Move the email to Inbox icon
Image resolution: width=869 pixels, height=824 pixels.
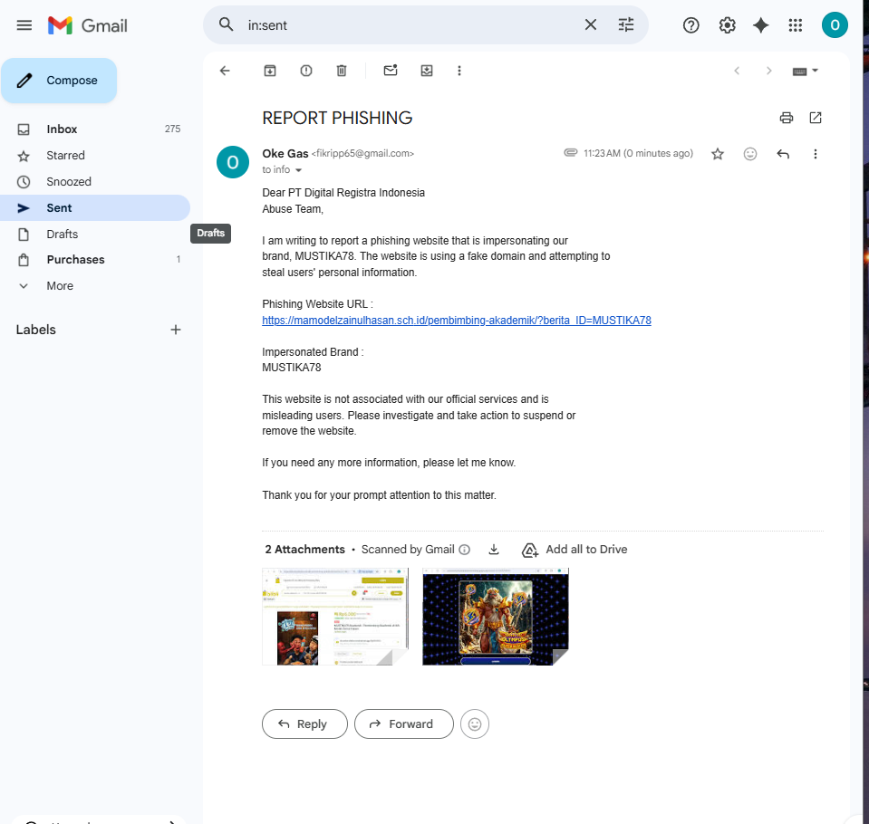tap(427, 71)
